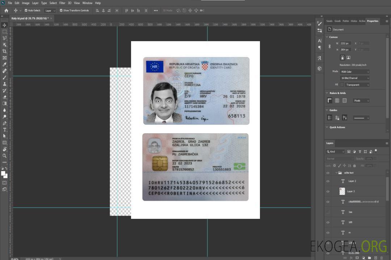Screen dimensions: 391x260
Task: Open the Filter menu
Action: 62,3
